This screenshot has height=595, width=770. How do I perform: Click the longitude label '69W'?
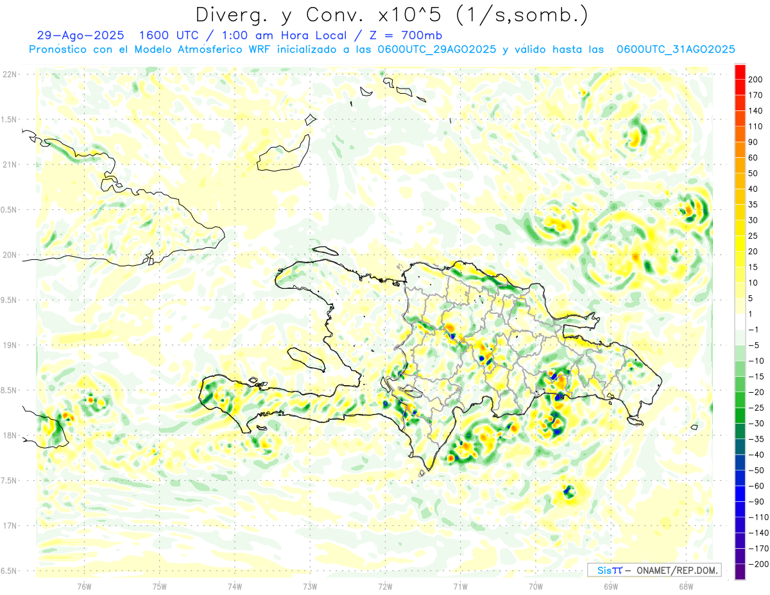click(610, 586)
